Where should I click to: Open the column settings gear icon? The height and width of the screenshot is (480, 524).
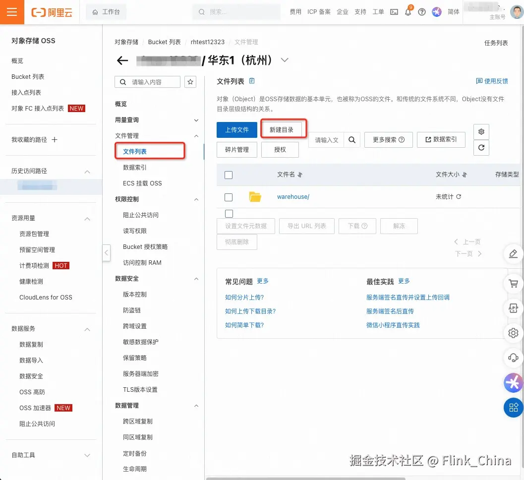click(481, 132)
